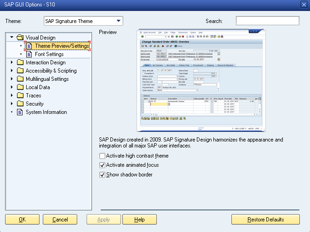Click the Multilingual Settings folder icon
The height and width of the screenshot is (232, 310).
[x=20, y=79]
